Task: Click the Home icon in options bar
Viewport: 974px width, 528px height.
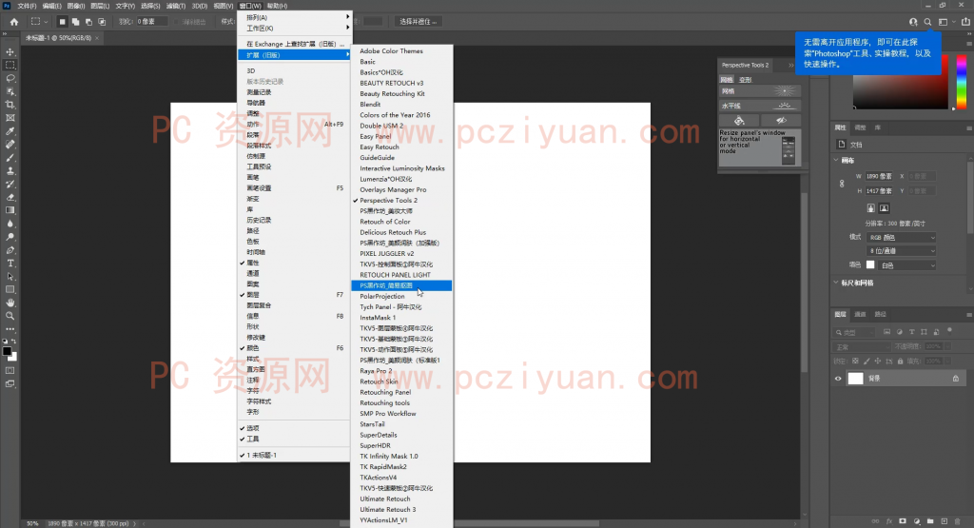Action: (14, 22)
